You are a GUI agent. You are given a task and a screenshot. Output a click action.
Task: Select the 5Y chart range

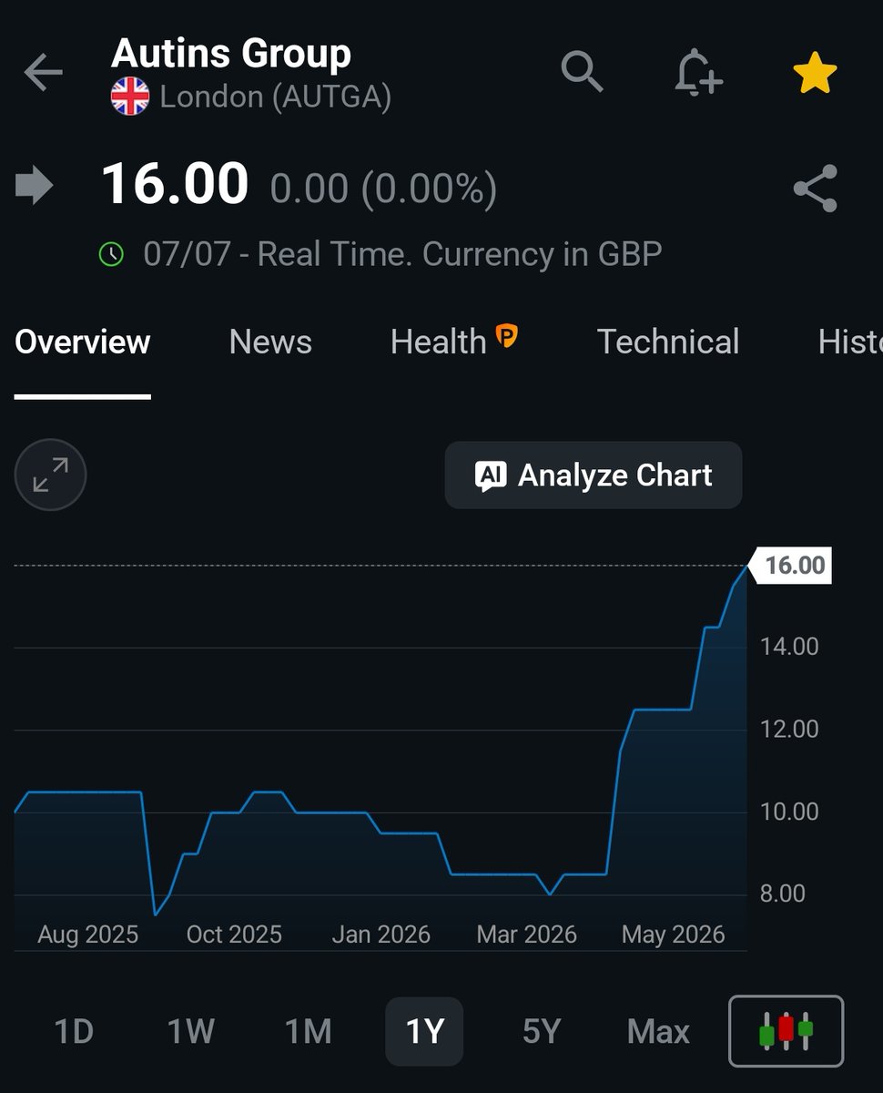(542, 1032)
